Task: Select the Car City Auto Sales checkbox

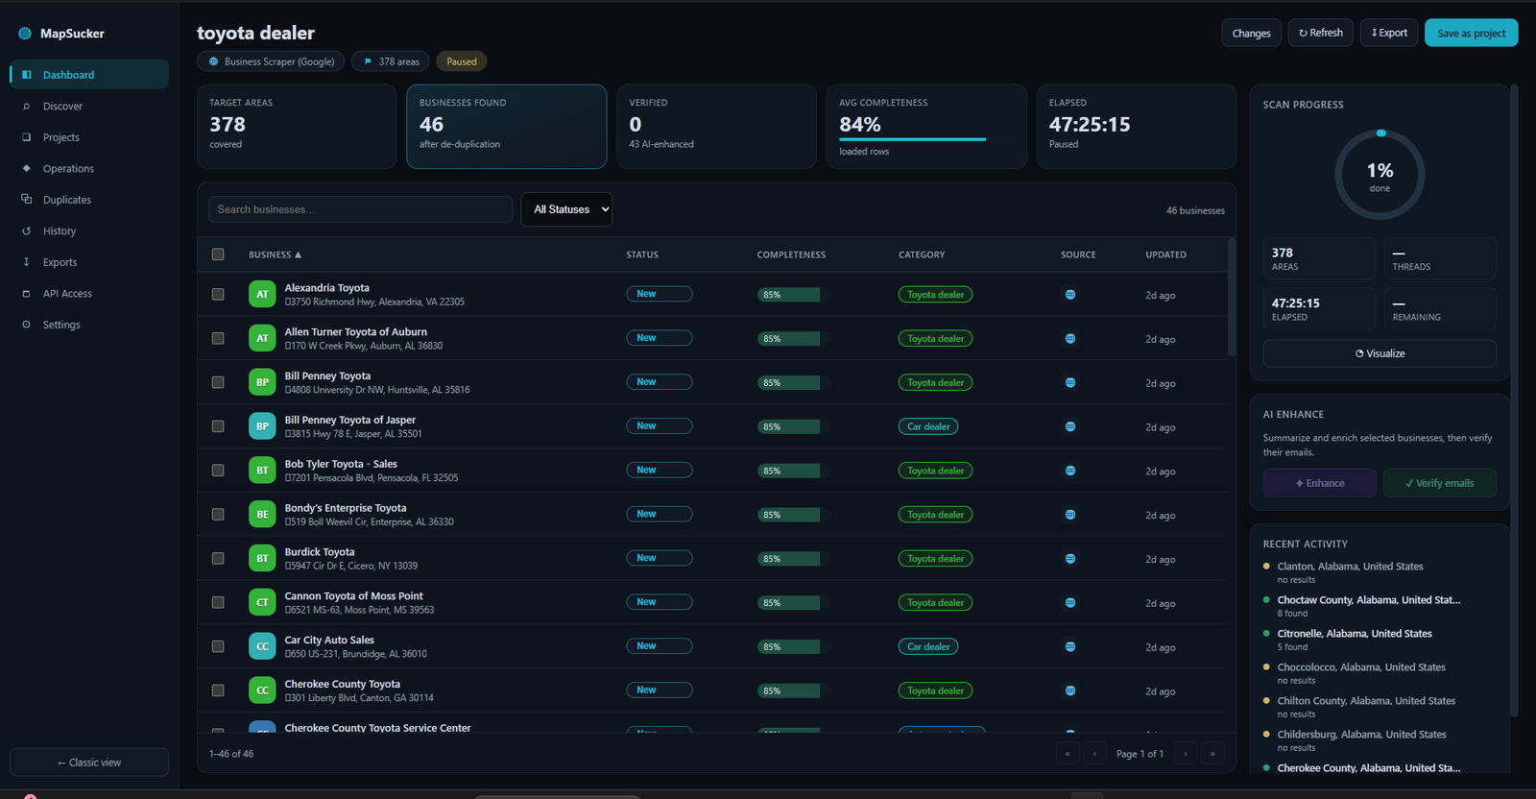Action: [218, 646]
